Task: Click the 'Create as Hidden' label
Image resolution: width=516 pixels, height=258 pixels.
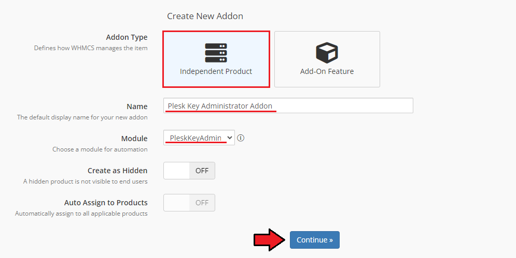Action: 118,171
